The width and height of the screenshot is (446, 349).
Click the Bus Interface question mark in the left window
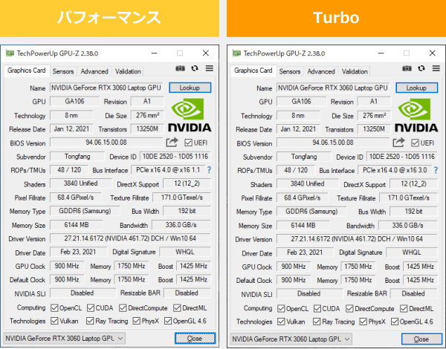point(209,170)
